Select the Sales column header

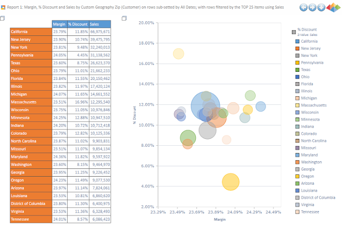(x=100, y=24)
